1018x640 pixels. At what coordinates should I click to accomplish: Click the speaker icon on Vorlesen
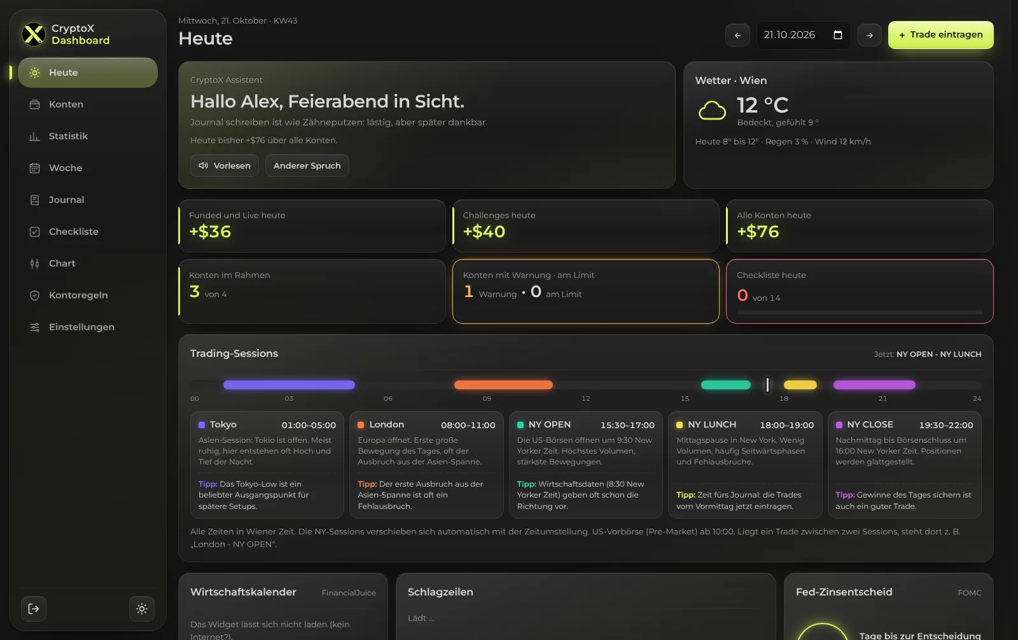204,165
